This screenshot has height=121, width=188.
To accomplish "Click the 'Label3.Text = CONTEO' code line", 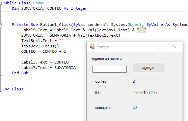I will [x=45, y=62].
